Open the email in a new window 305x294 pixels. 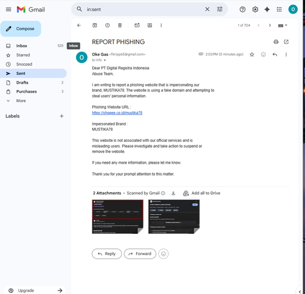coord(286,42)
